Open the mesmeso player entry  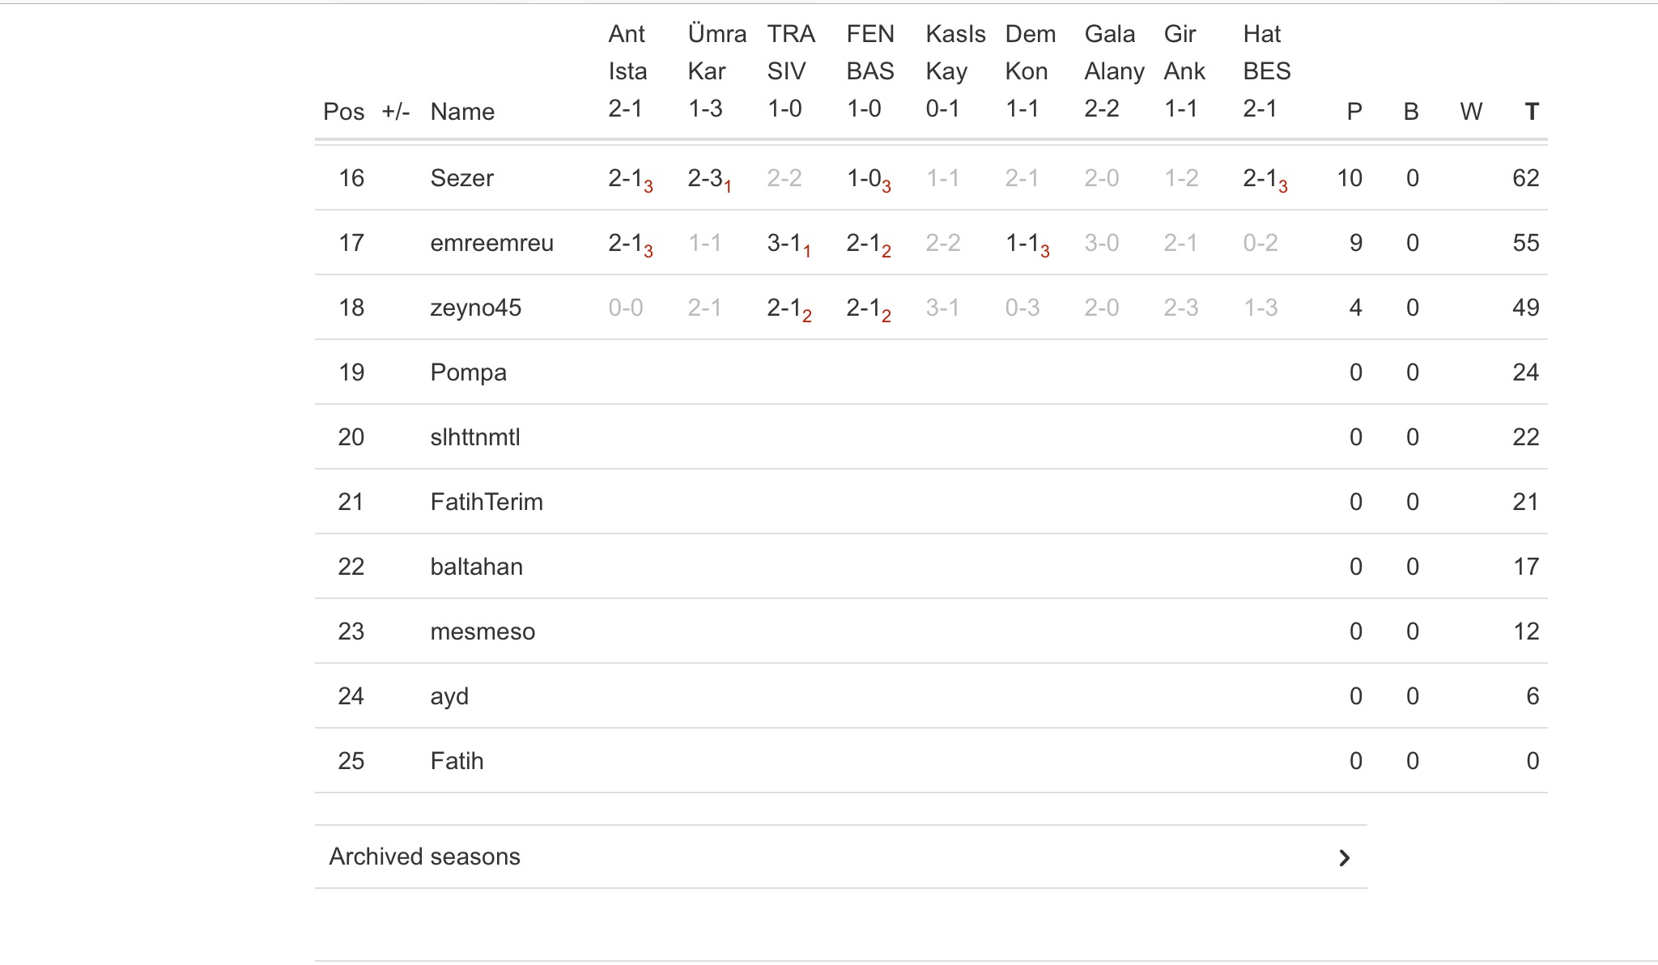[483, 631]
